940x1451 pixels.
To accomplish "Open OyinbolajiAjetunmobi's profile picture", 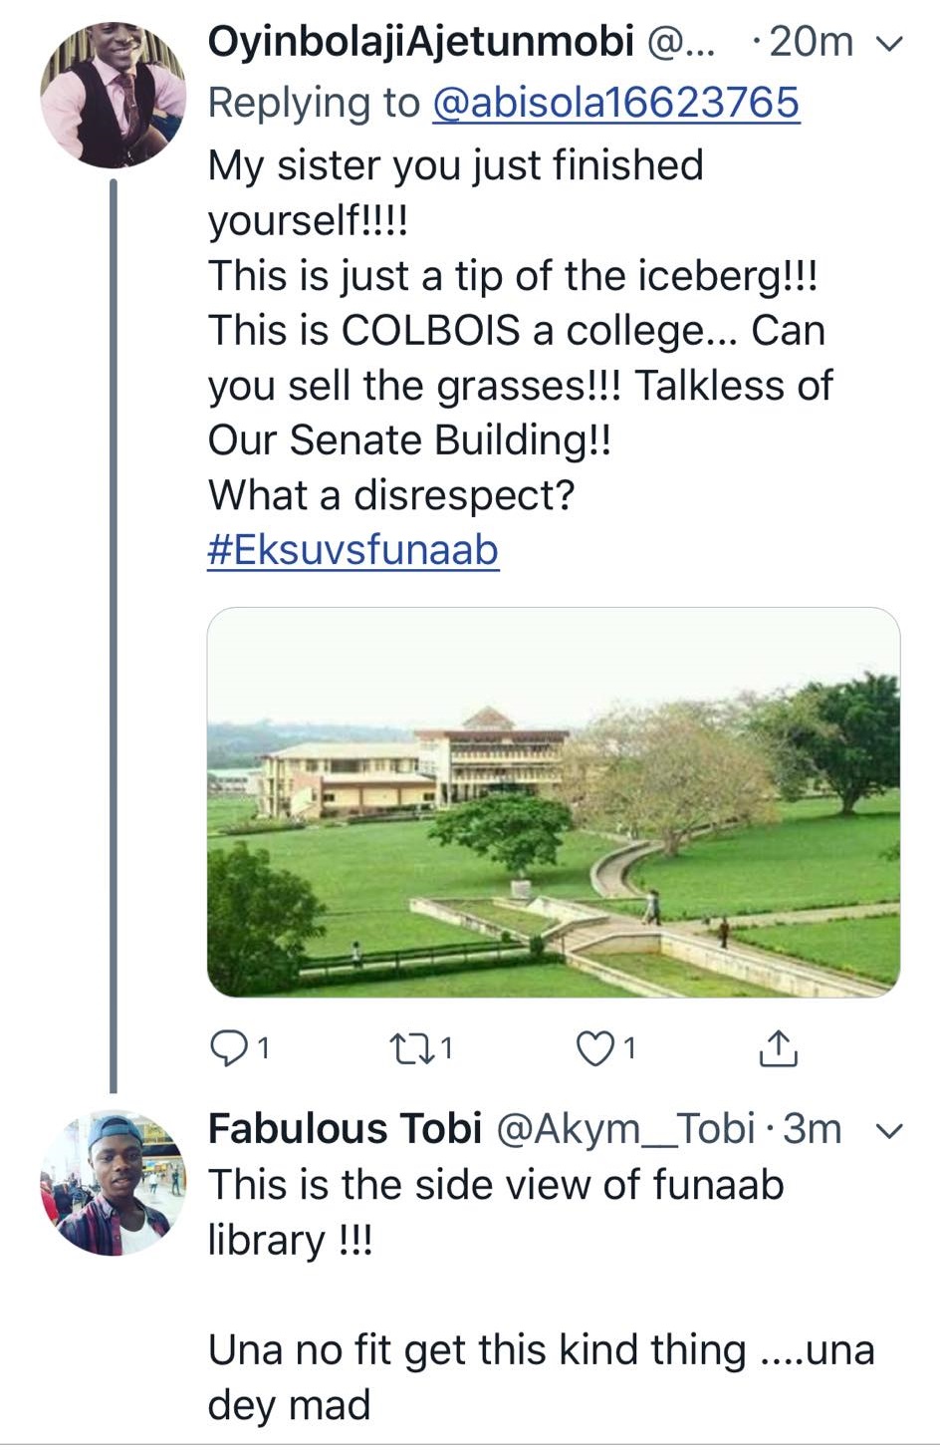I will pos(113,96).
